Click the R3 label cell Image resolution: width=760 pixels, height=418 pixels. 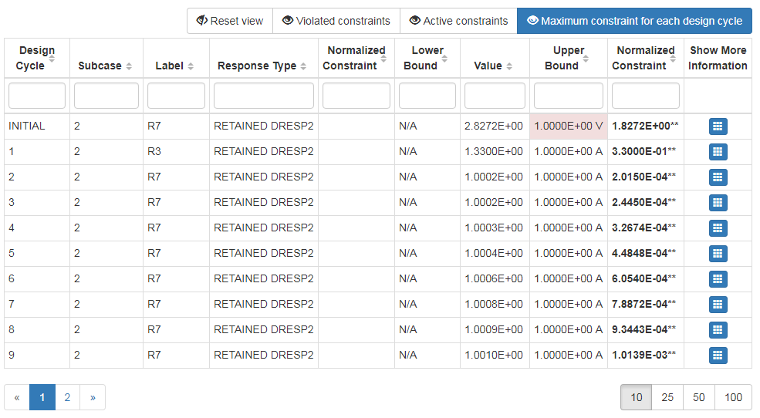(176, 152)
